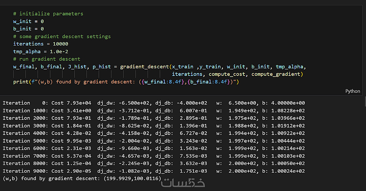Viewport: 366px width, 191px height.
Task: Click the Python language mode label
Action: point(352,91)
